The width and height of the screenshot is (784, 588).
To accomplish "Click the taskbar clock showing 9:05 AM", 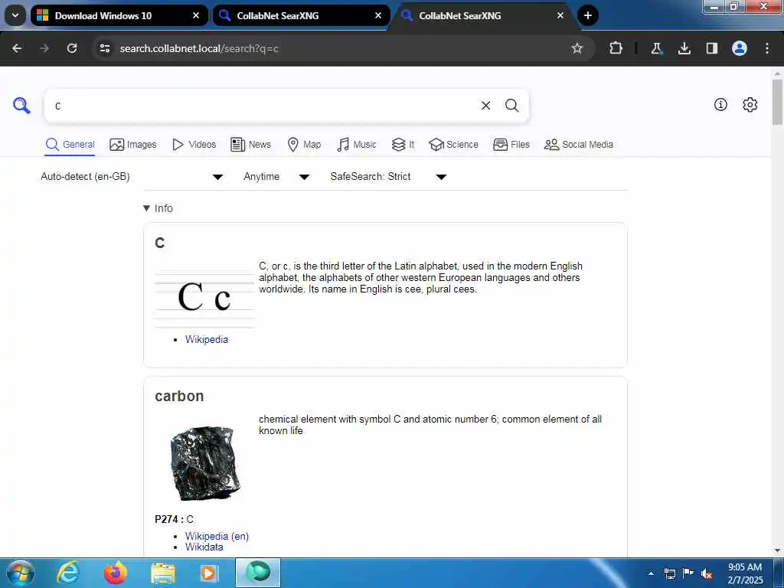I will (745, 573).
